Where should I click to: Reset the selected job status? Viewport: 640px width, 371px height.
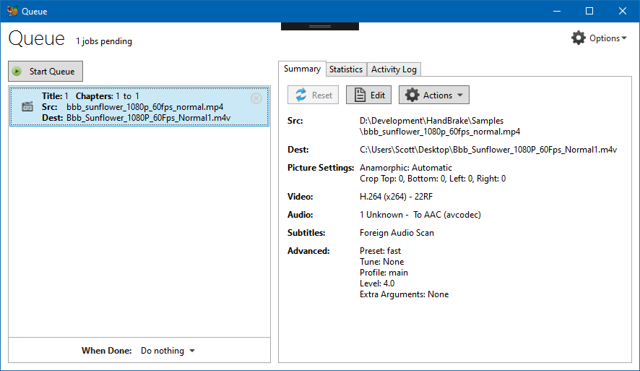(x=313, y=95)
